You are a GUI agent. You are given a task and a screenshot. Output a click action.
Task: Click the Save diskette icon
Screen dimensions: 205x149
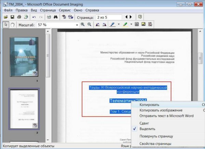(x=12, y=17)
